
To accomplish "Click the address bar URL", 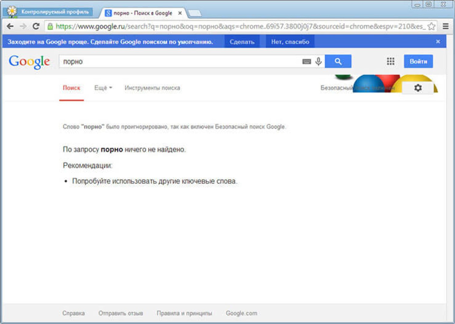I will click(241, 26).
